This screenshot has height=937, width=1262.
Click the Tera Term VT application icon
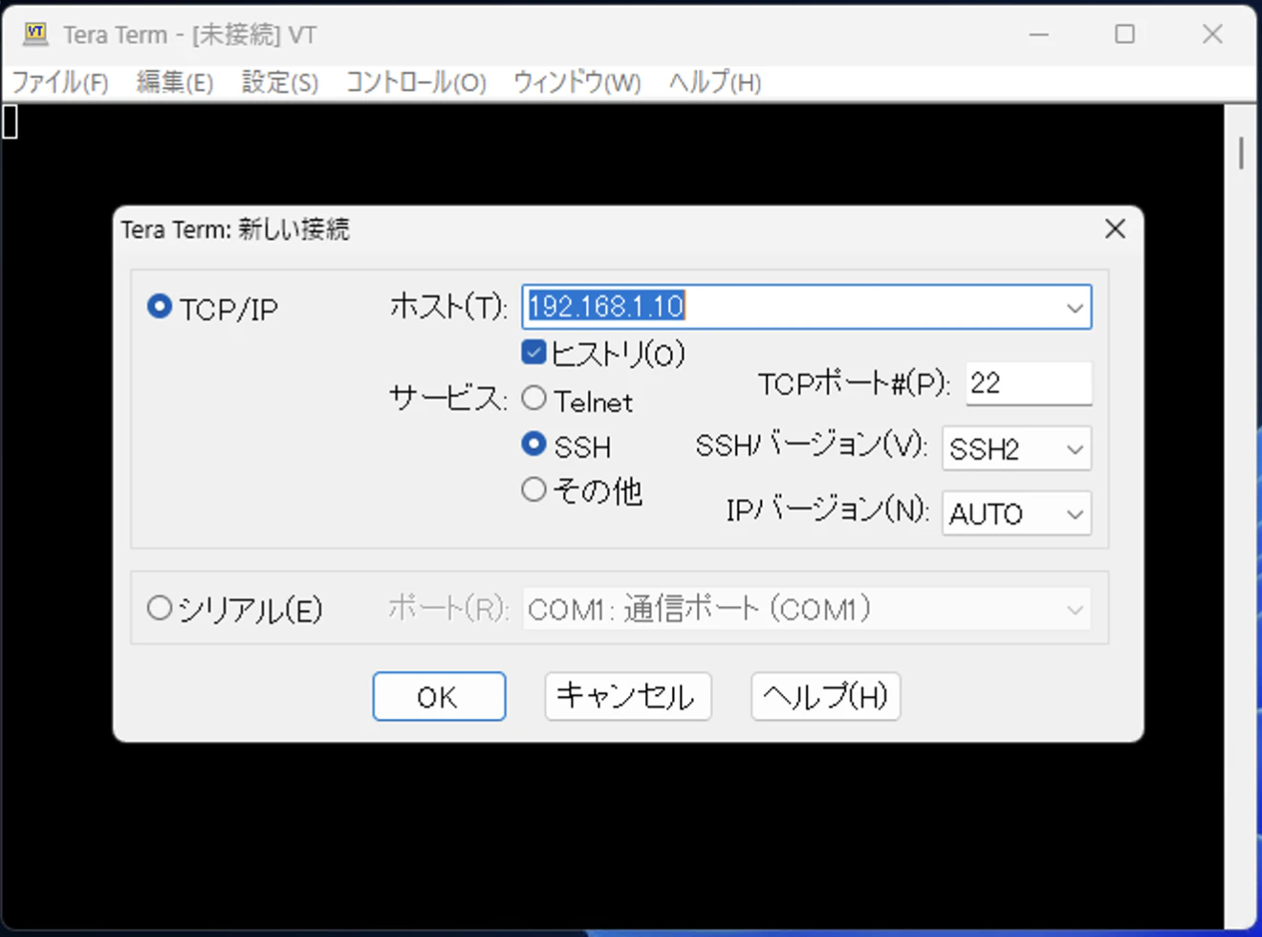coord(34,34)
